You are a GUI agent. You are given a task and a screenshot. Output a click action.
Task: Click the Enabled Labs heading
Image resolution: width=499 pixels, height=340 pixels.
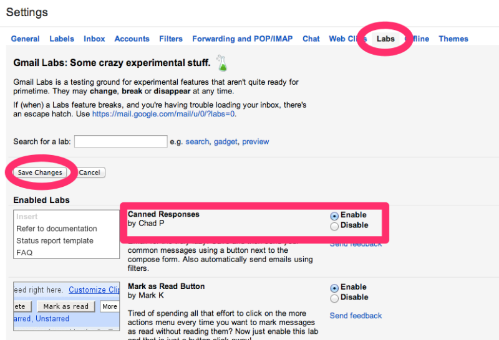tap(41, 200)
